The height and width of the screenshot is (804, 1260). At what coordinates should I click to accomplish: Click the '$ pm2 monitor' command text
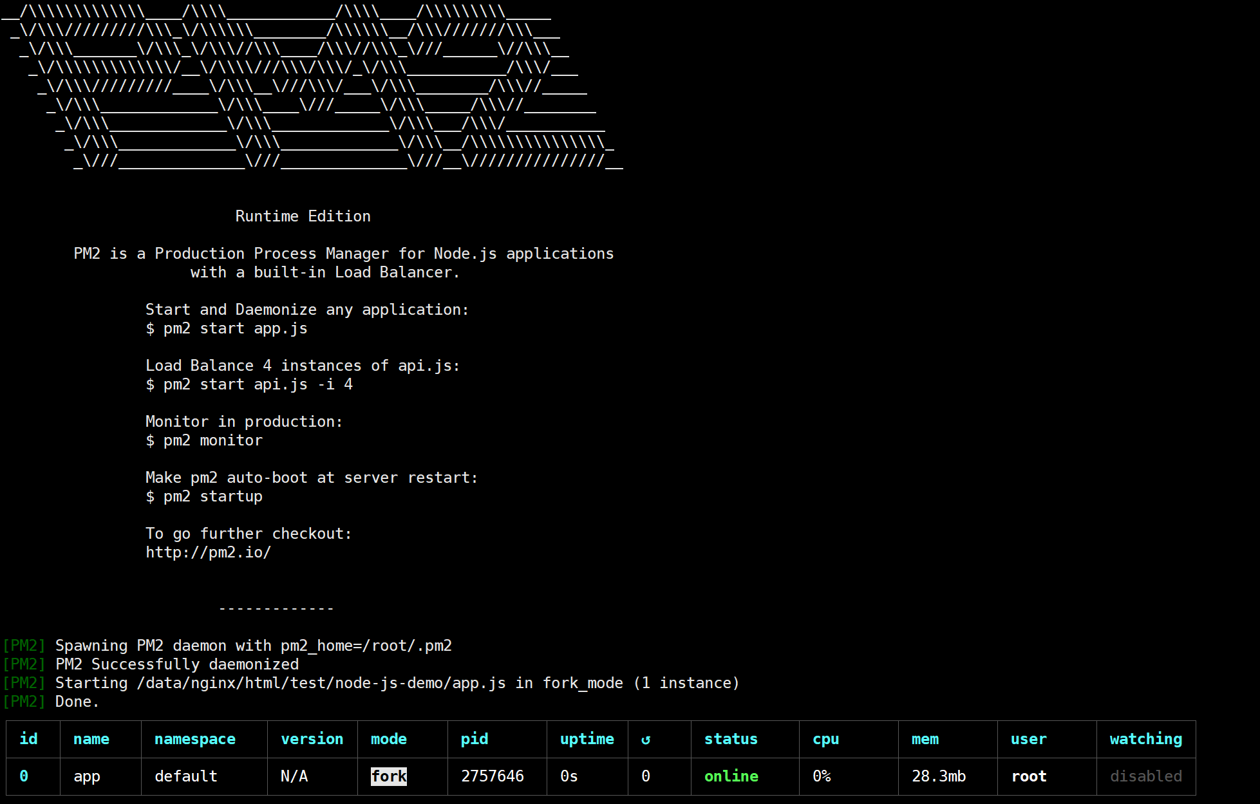[204, 440]
